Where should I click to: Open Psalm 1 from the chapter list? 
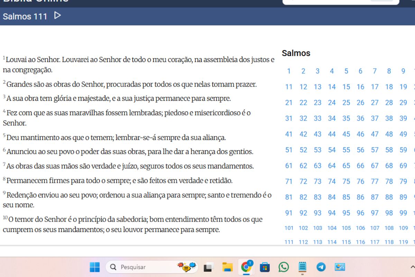point(289,71)
